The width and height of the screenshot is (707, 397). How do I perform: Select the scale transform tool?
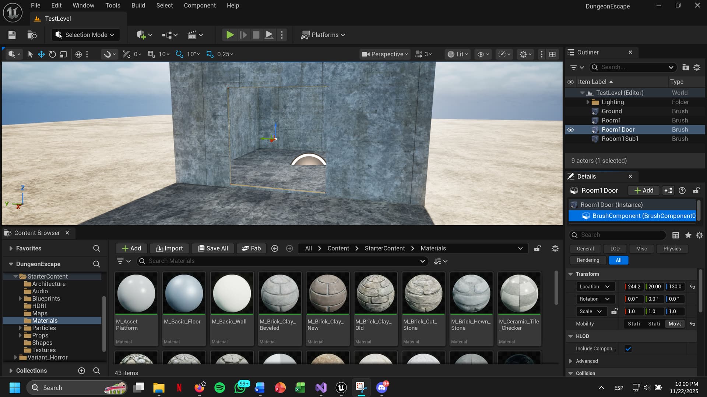click(x=63, y=54)
